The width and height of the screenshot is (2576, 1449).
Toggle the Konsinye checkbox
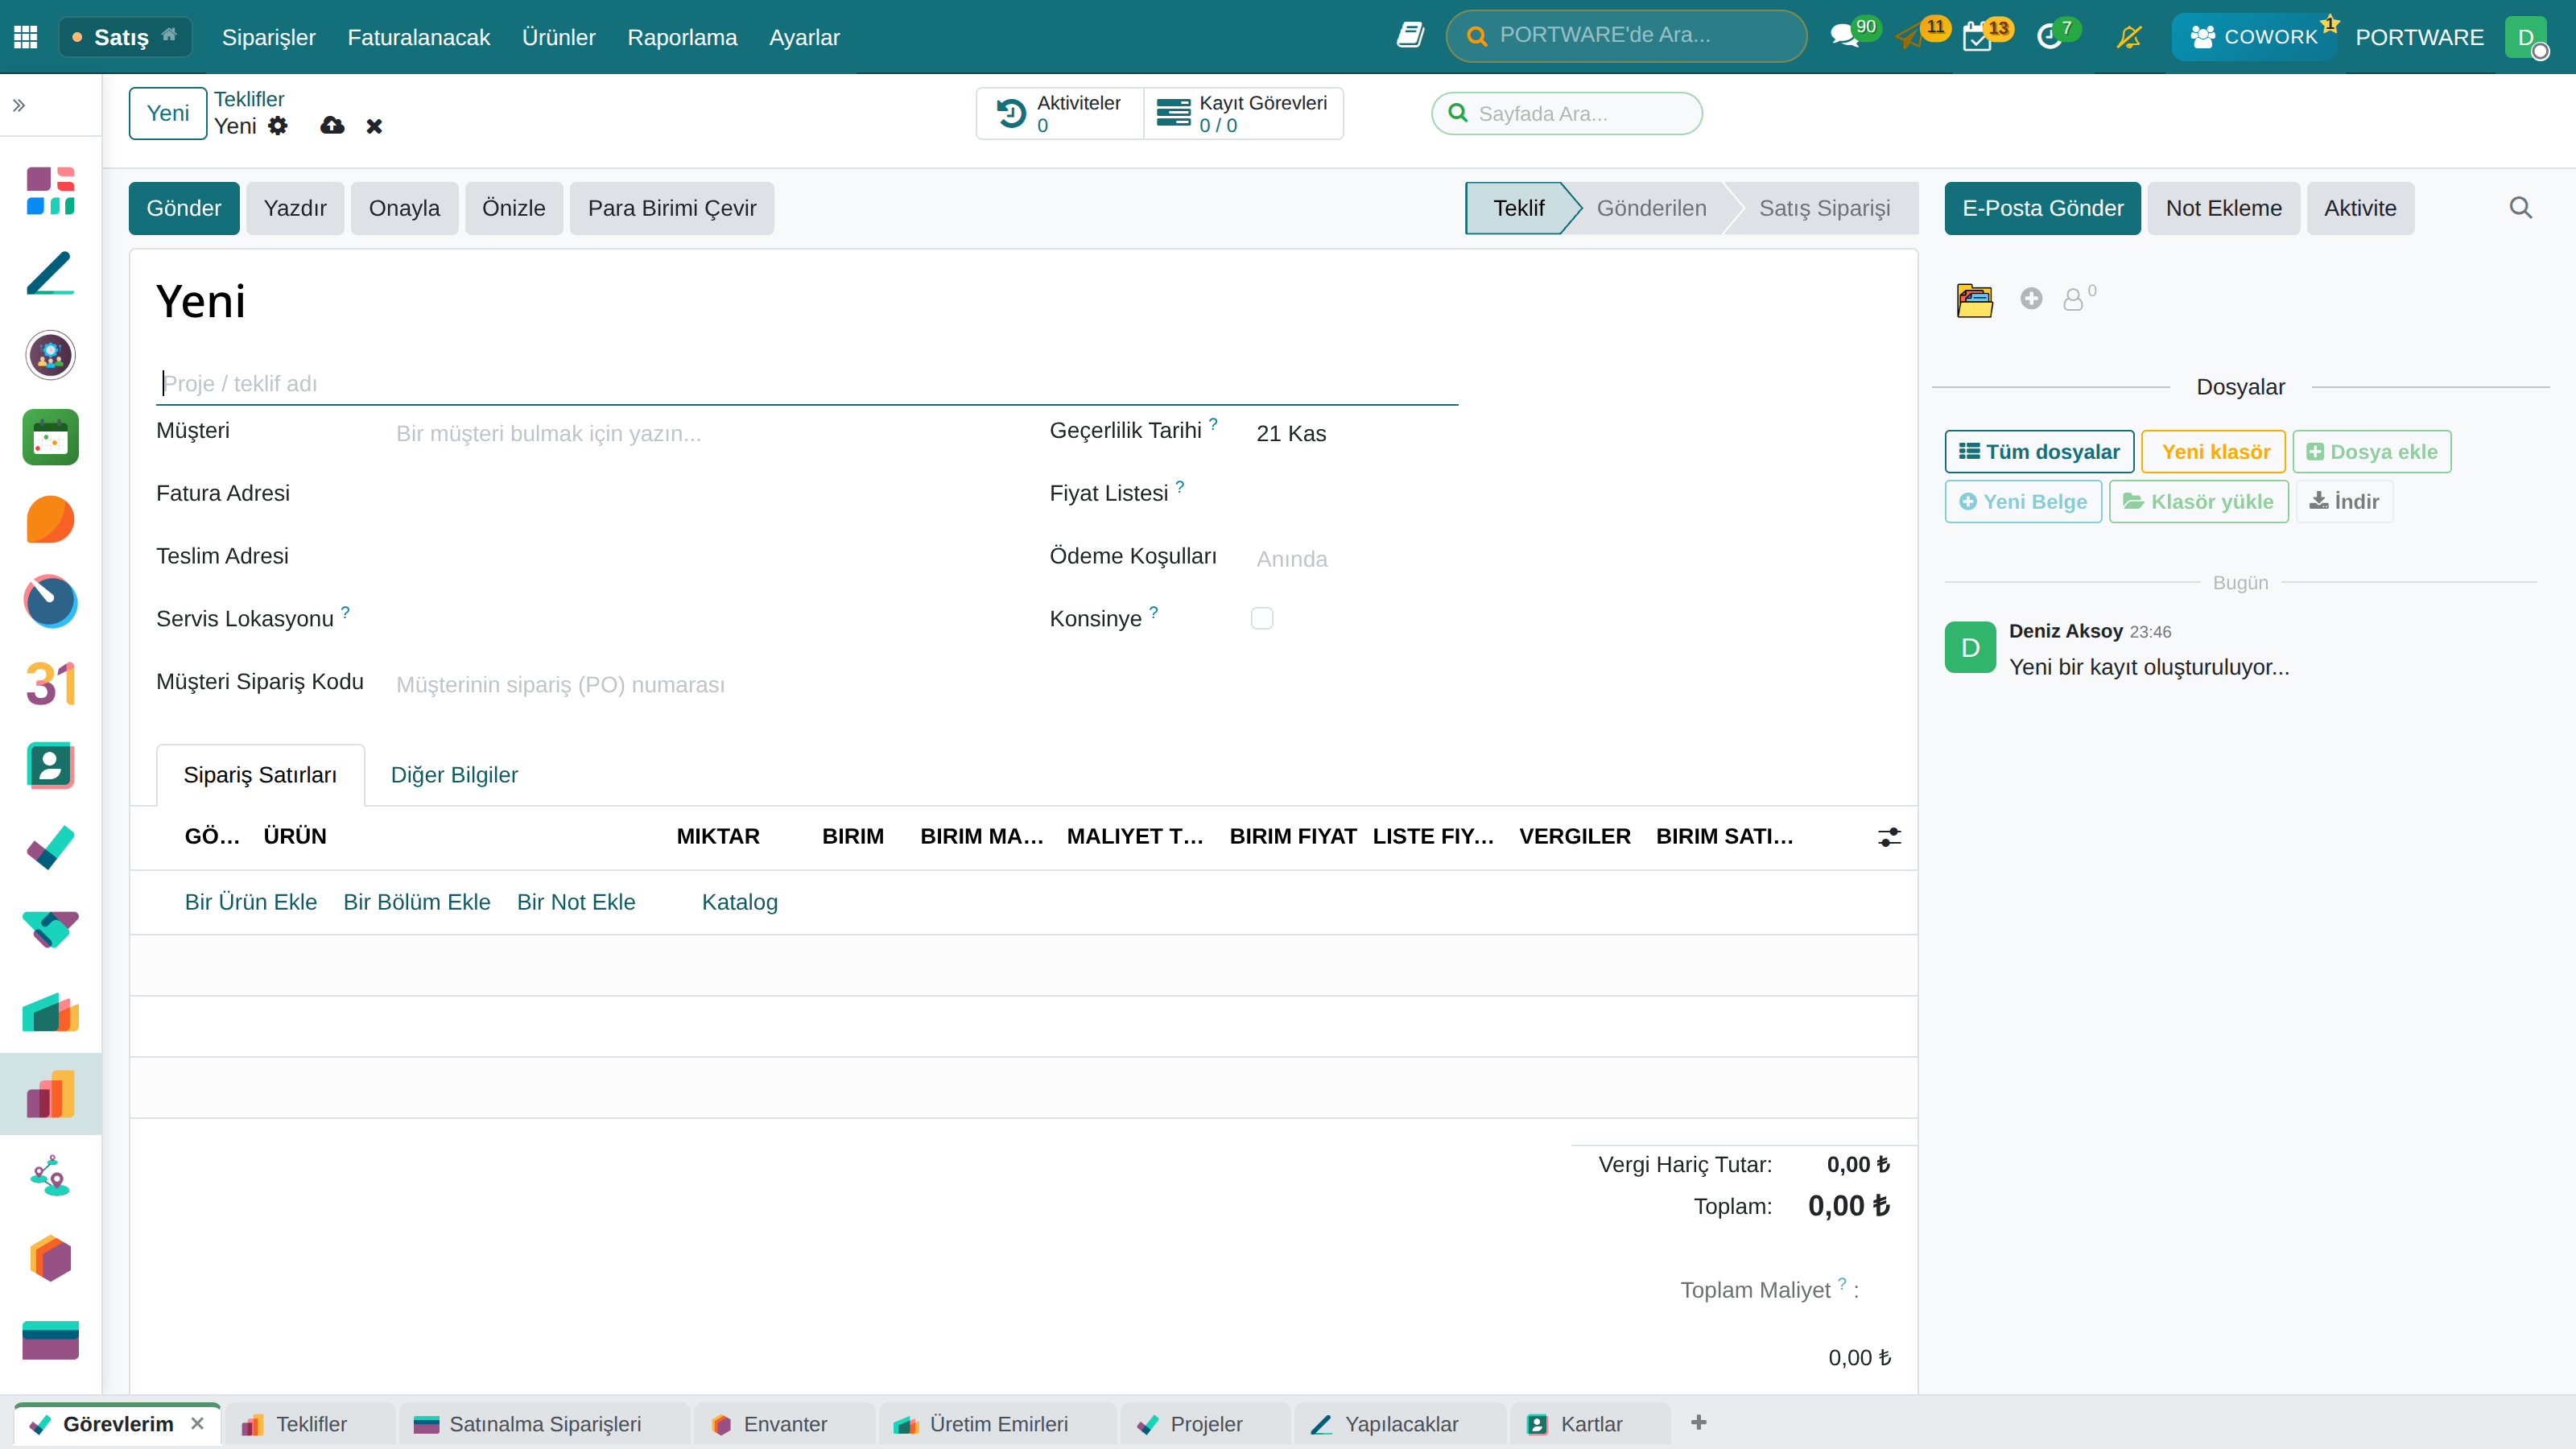pyautogui.click(x=1262, y=618)
